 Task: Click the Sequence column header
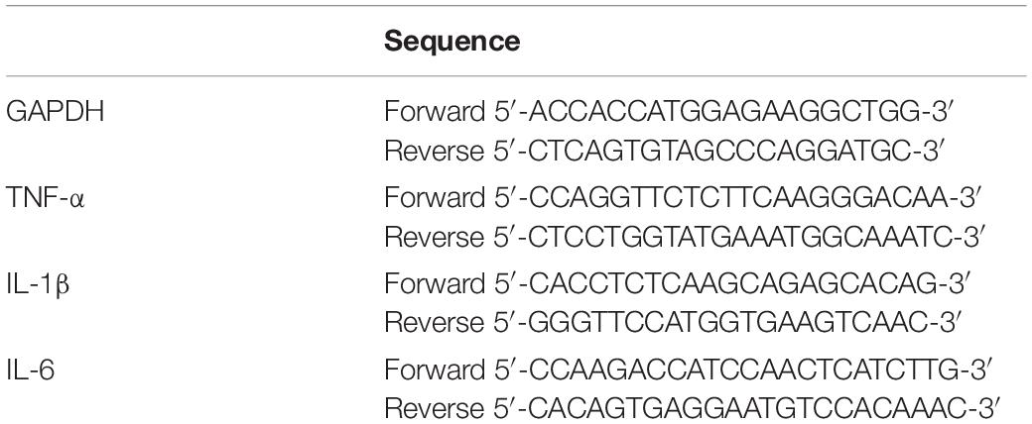(451, 42)
